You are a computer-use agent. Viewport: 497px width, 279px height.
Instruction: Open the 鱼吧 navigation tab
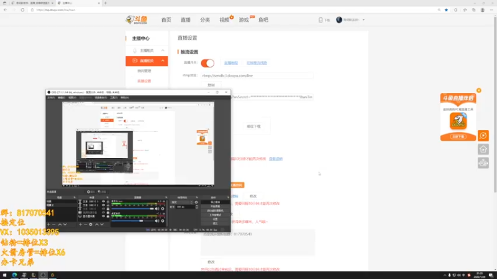point(263,20)
